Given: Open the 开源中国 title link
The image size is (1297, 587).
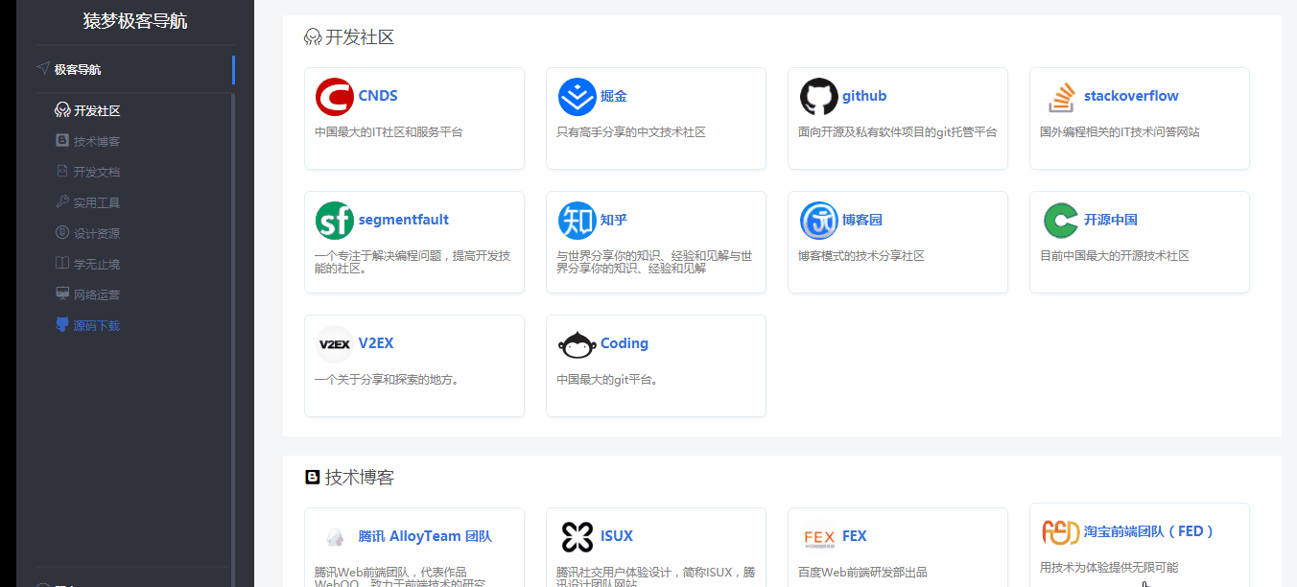Looking at the screenshot, I should pyautogui.click(x=1111, y=220).
